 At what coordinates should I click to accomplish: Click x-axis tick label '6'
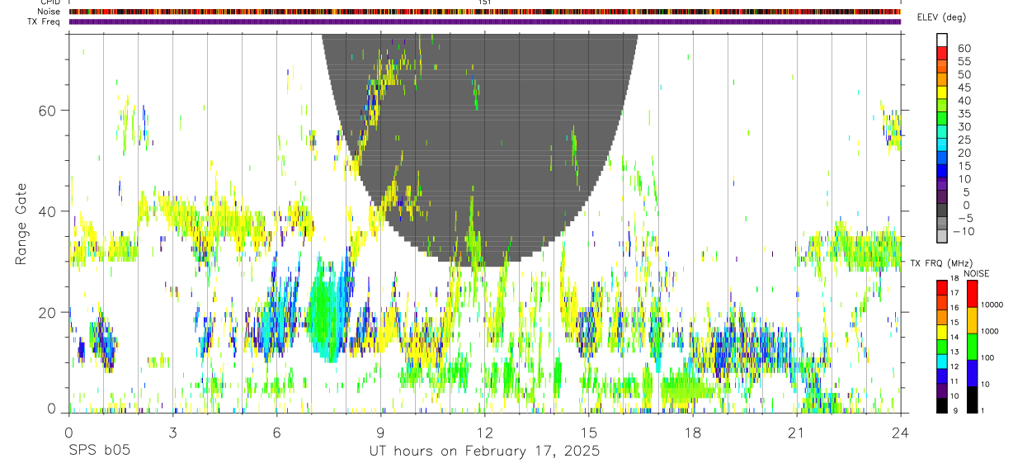276,432
